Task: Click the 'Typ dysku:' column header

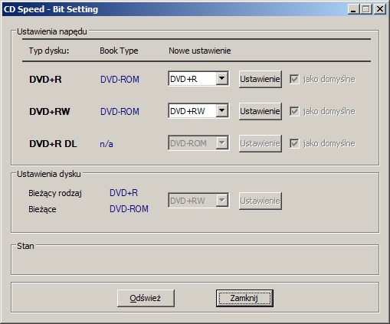Action: [x=49, y=51]
